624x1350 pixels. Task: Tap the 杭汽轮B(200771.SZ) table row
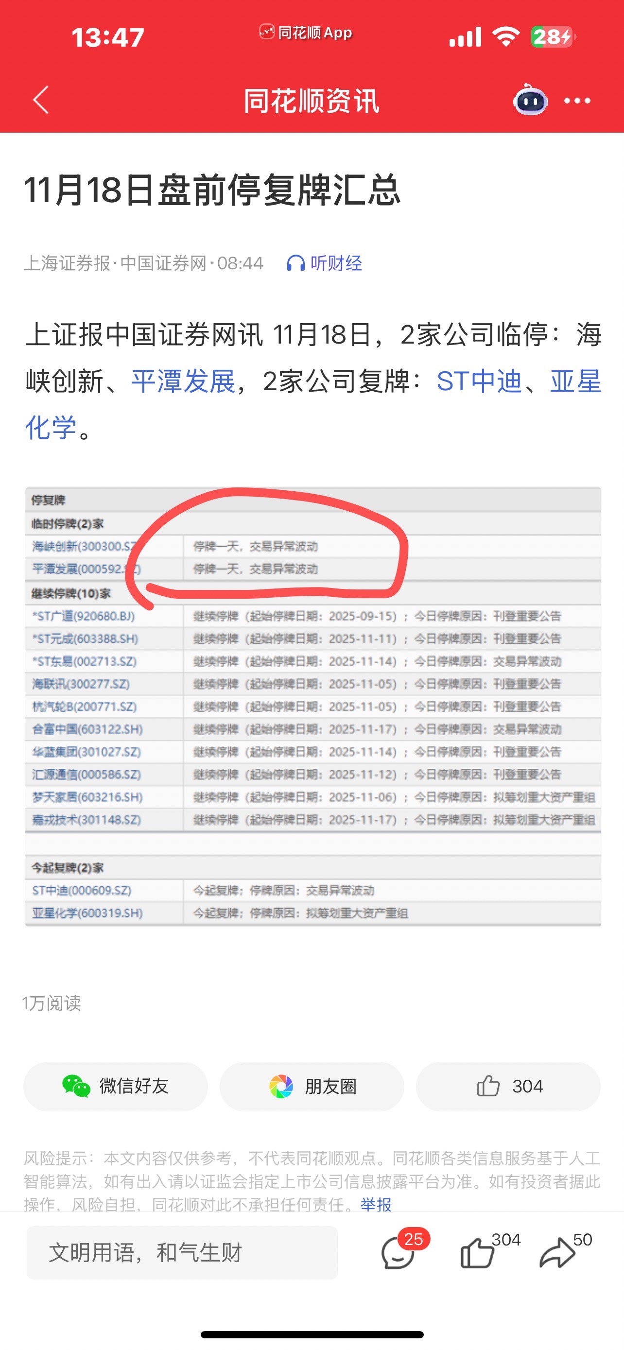tap(313, 707)
